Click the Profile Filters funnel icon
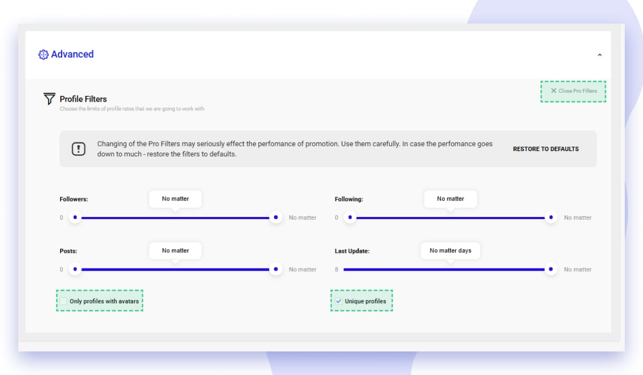 point(49,99)
